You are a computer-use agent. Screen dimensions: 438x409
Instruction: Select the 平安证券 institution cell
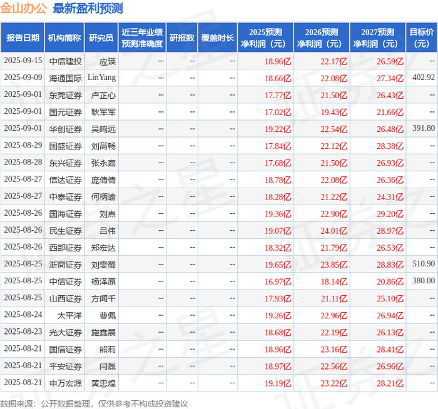click(x=65, y=366)
